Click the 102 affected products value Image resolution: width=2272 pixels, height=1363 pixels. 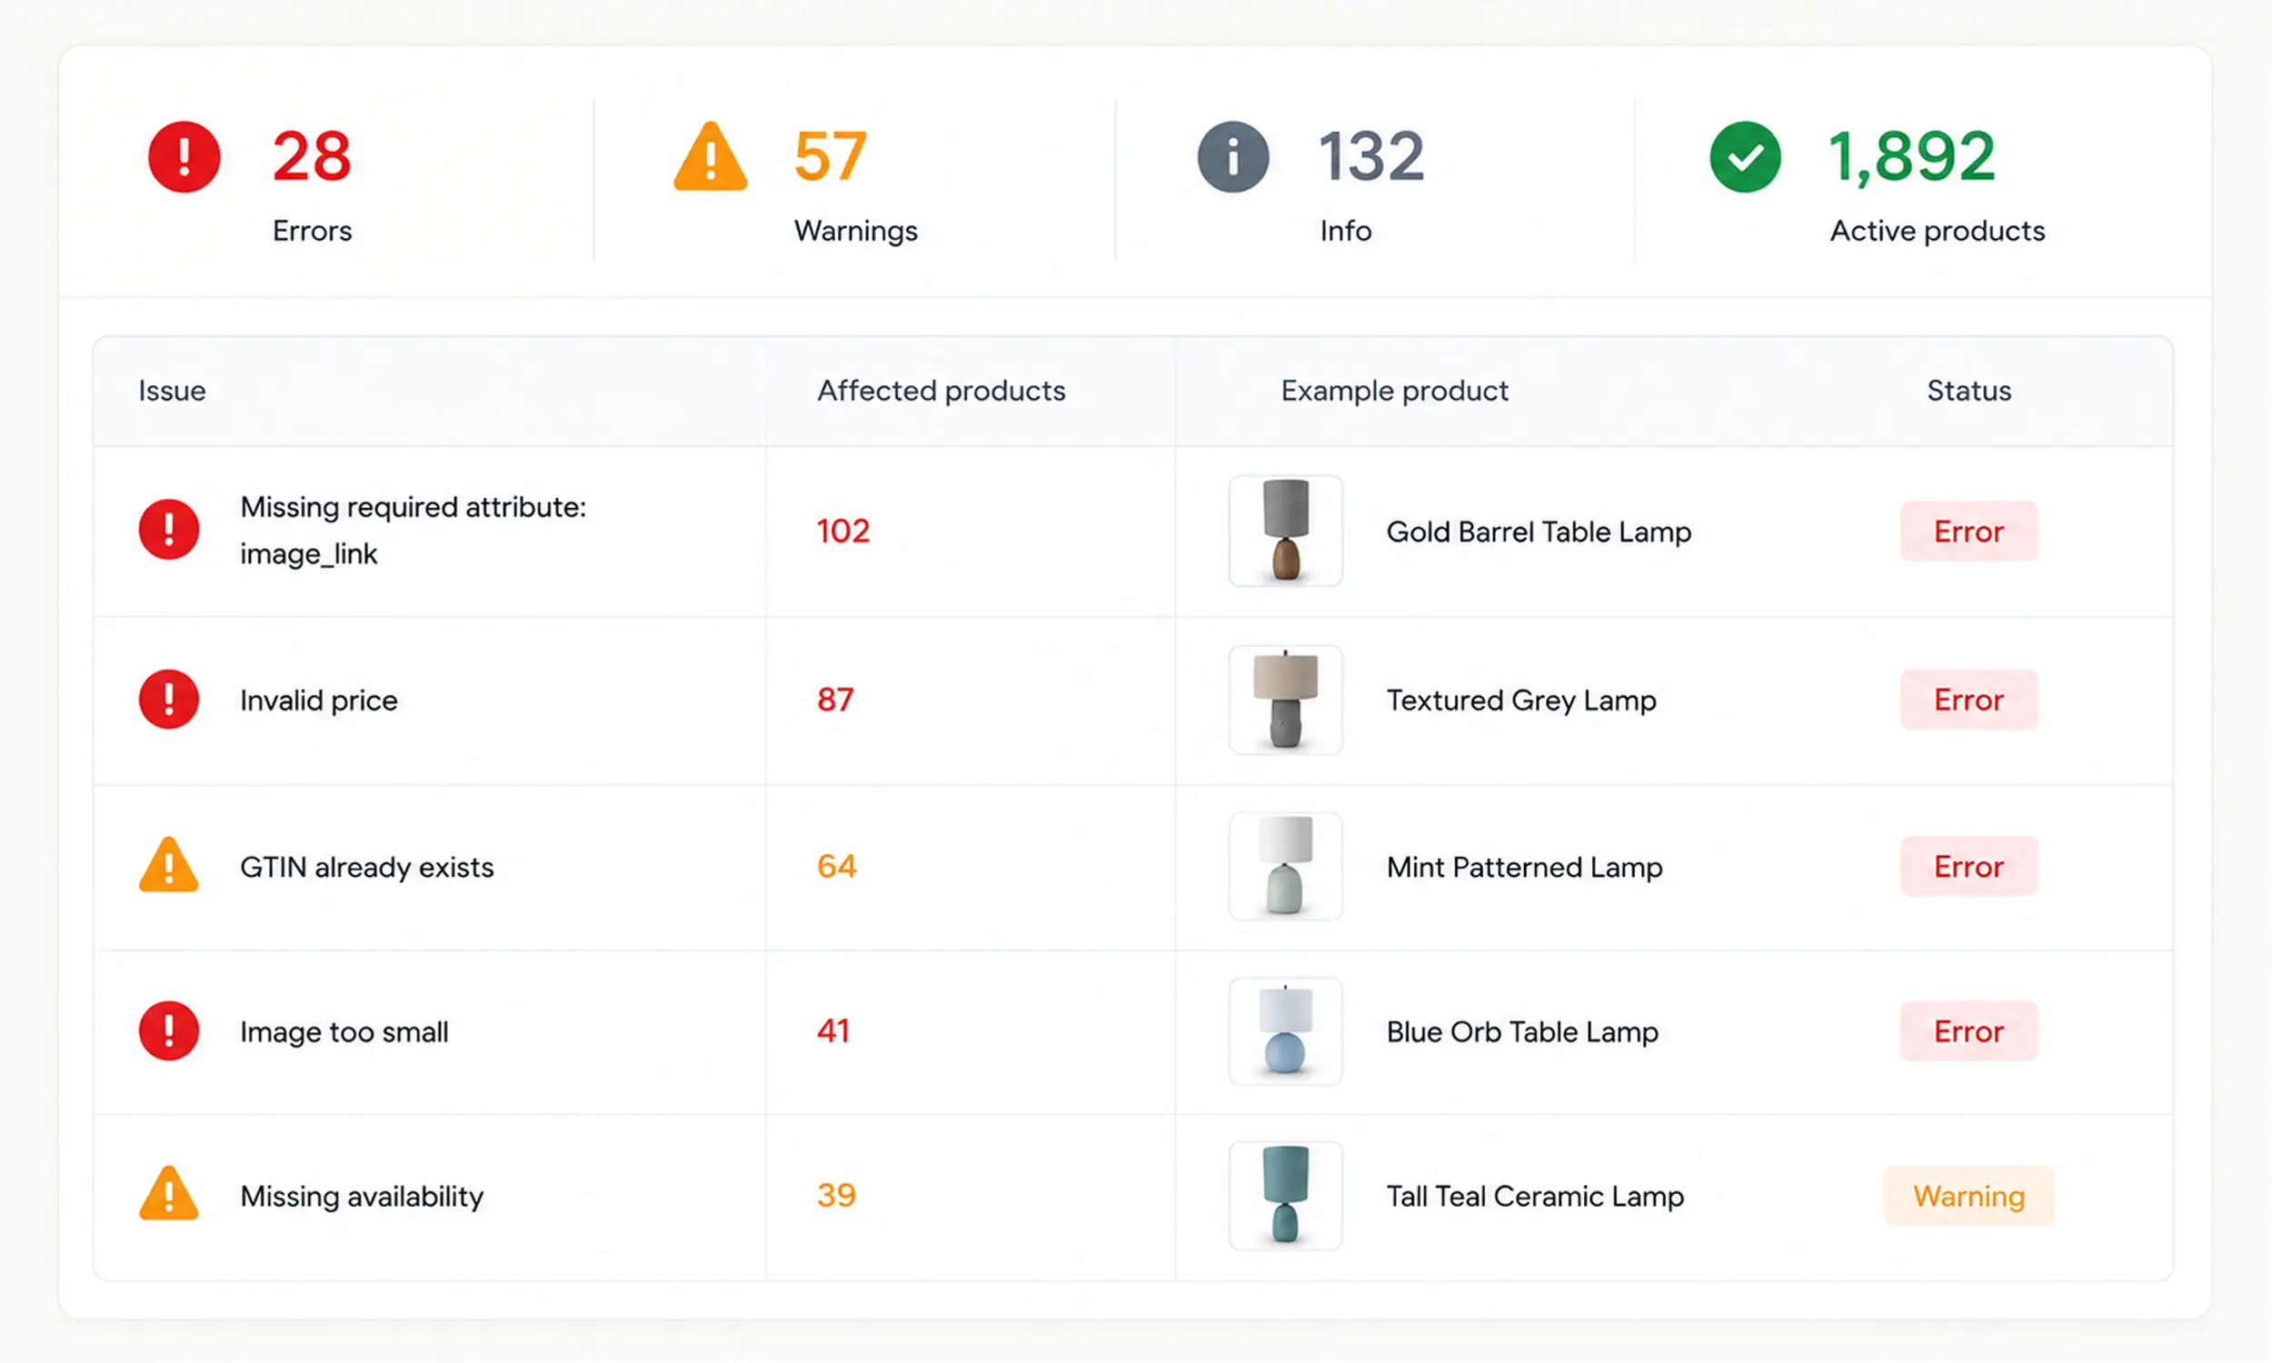pos(843,531)
